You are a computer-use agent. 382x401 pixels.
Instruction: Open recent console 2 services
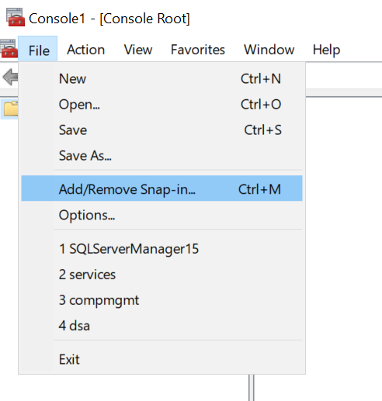tap(161, 275)
